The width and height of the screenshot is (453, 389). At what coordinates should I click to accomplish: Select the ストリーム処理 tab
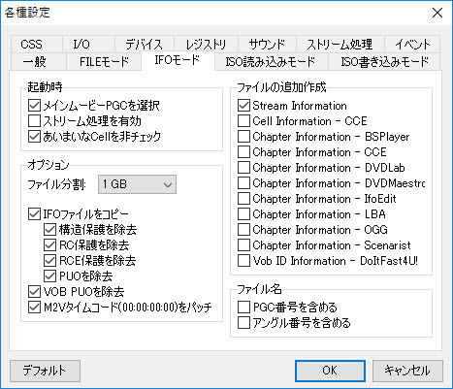(x=340, y=44)
